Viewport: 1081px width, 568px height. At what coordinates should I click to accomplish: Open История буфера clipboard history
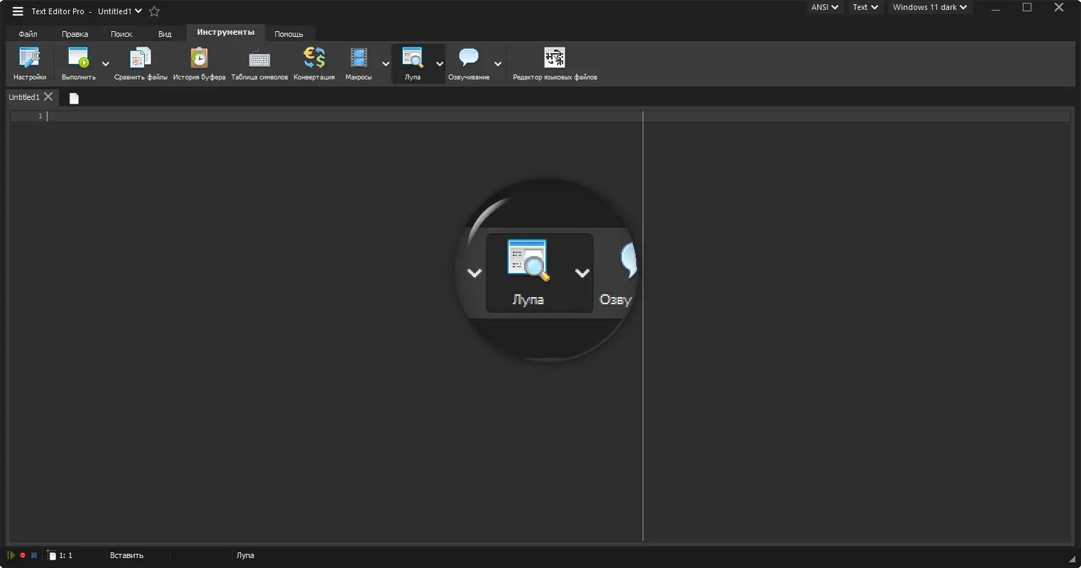click(x=199, y=64)
